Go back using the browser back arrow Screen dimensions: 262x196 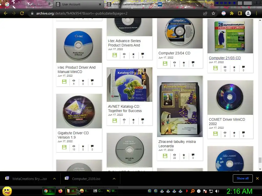coord(6,13)
